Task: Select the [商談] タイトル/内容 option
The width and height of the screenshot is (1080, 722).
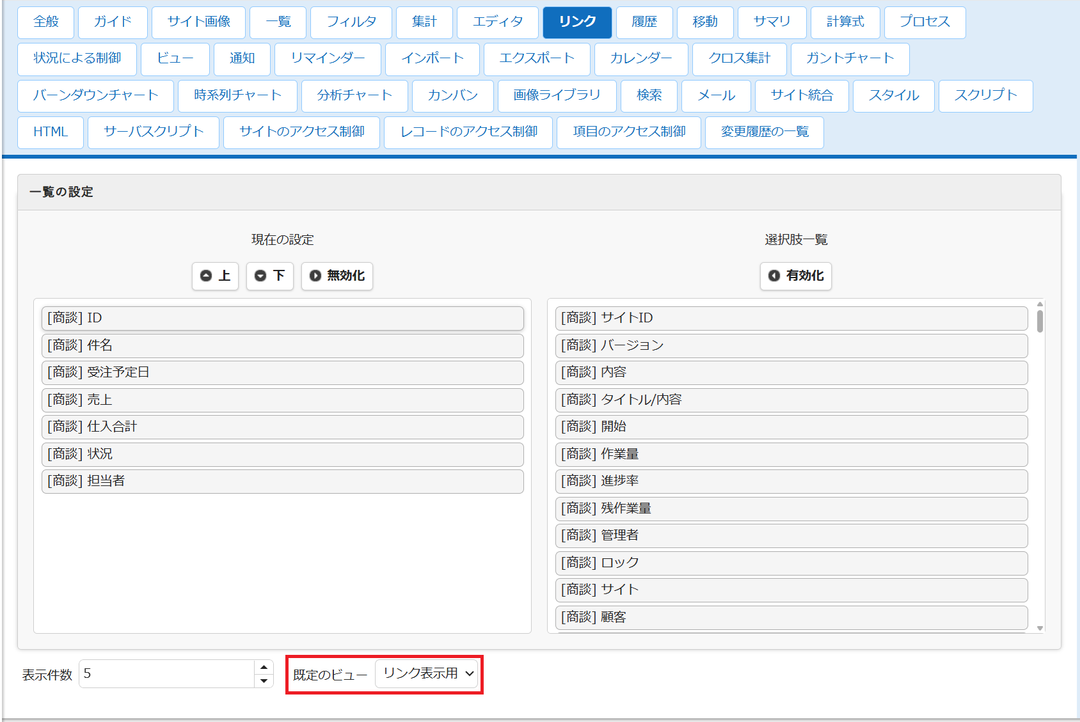Action: pyautogui.click(x=791, y=400)
